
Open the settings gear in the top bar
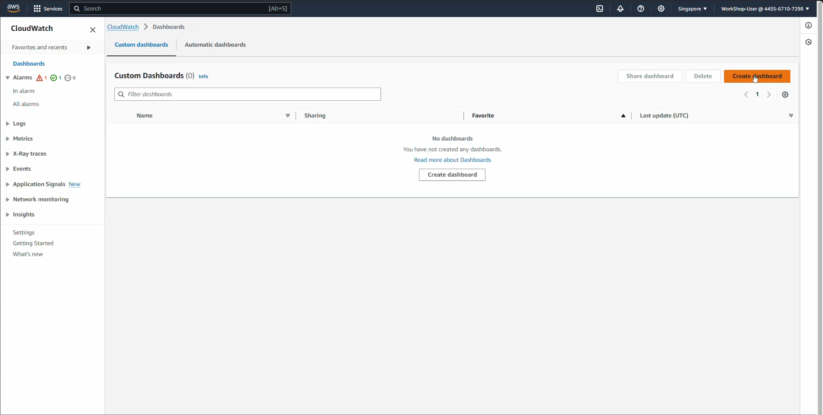(x=661, y=9)
